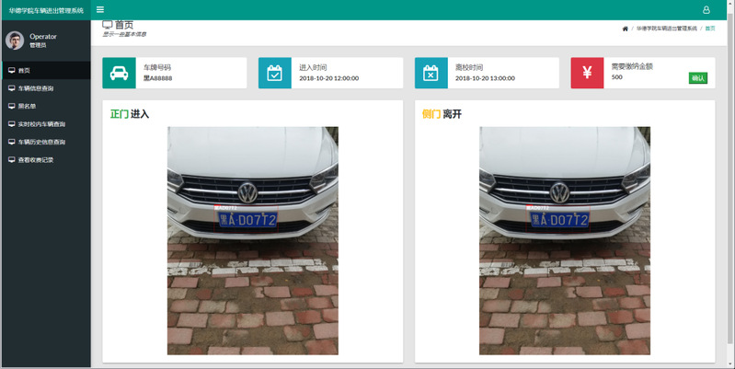Click the Operator avatar photo
The height and width of the screenshot is (369, 735).
pos(15,40)
